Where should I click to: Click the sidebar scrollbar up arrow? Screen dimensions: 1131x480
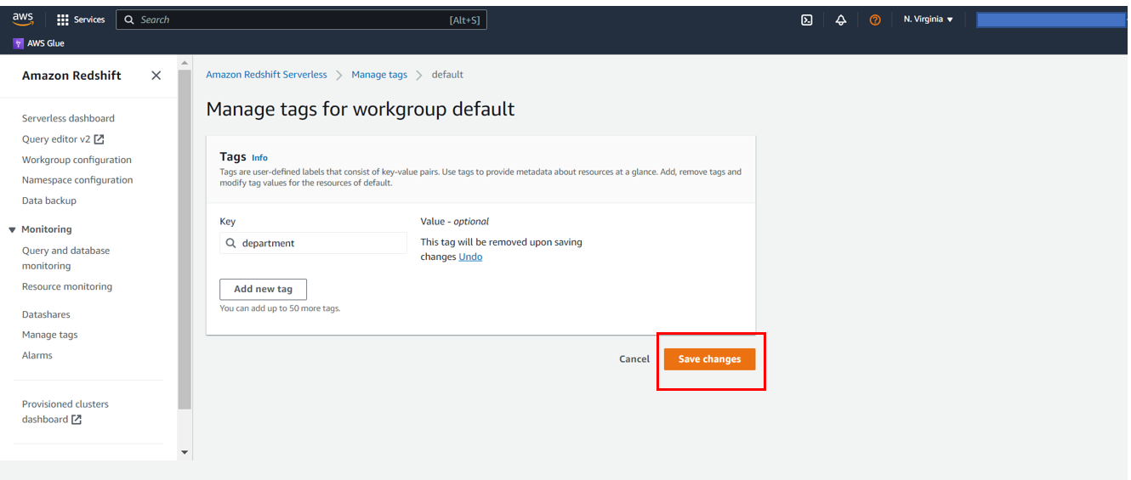185,63
